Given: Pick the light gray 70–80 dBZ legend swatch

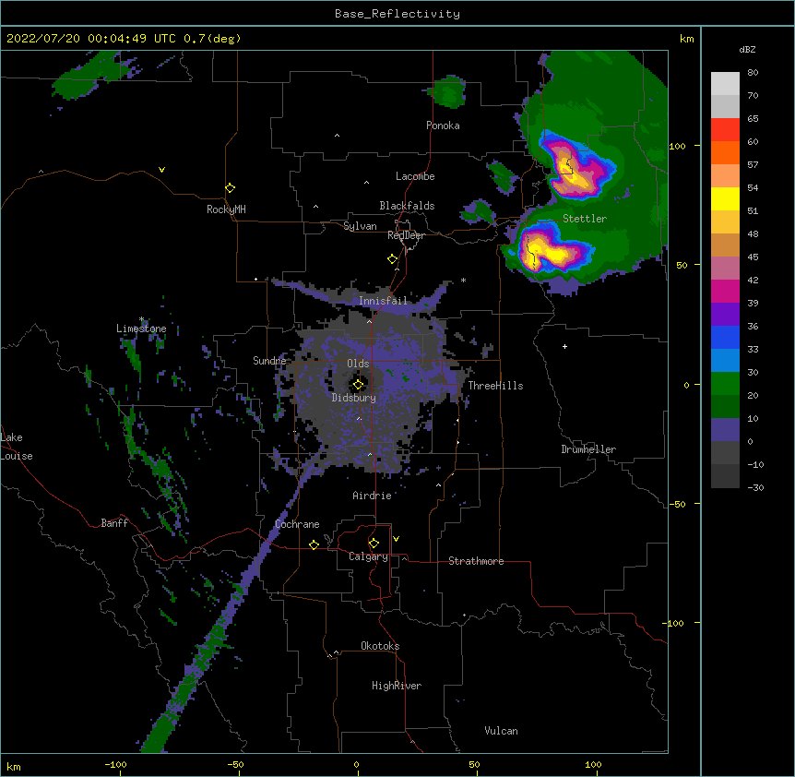Looking at the screenshot, I should point(725,83).
